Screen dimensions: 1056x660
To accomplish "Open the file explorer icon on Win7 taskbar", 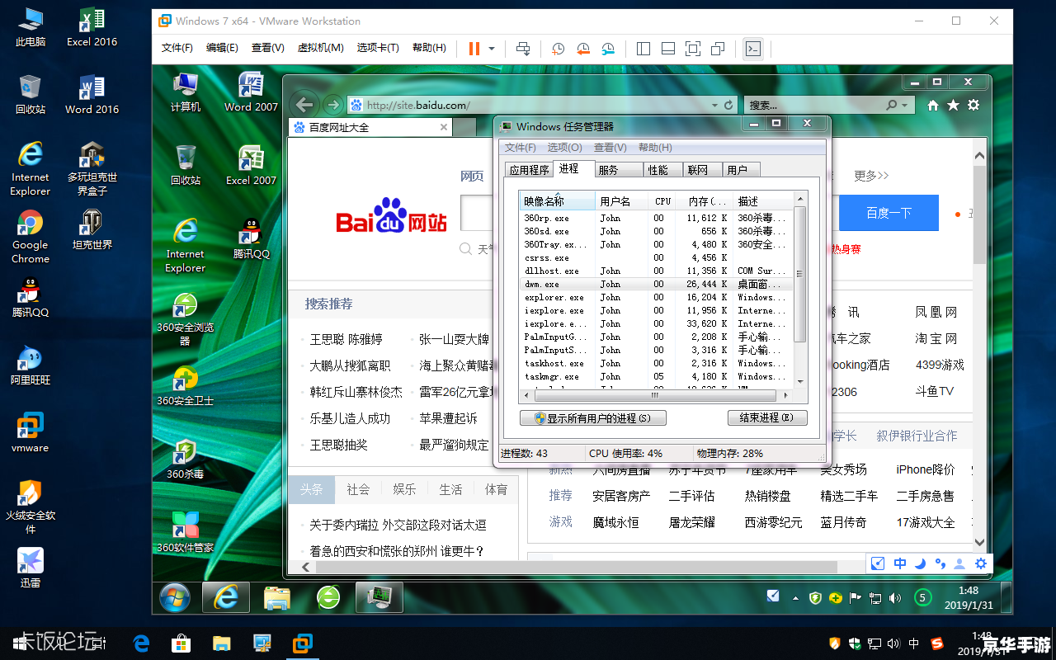I will (x=277, y=597).
